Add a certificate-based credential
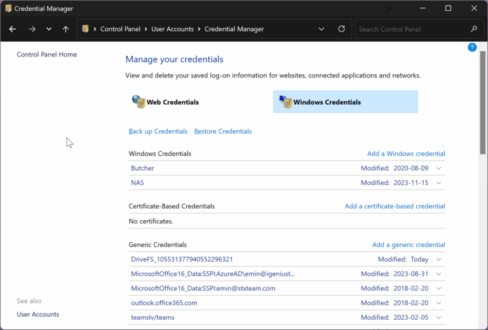Viewport: 488px width, 330px height. (x=395, y=206)
